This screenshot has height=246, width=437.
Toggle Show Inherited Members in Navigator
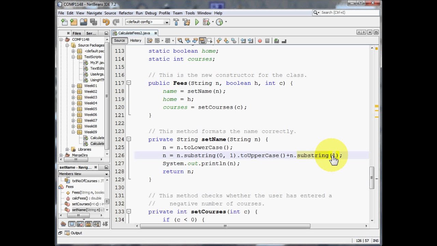[x=64, y=224]
